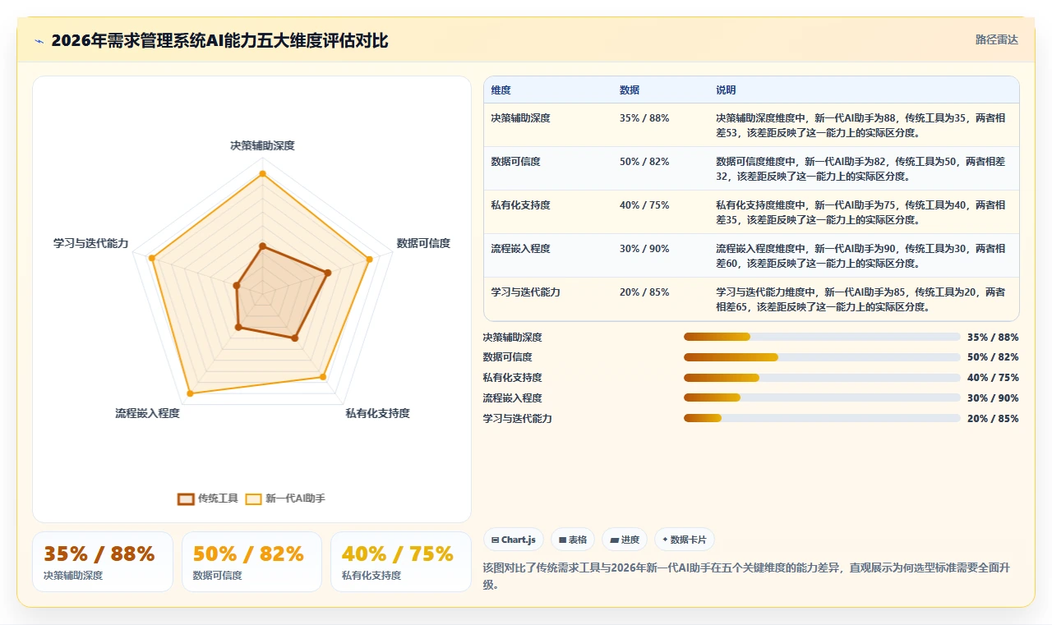The width and height of the screenshot is (1052, 625).
Task: Click the 流程嵌入程度 description mentioning 相差60
Action: pos(861,256)
